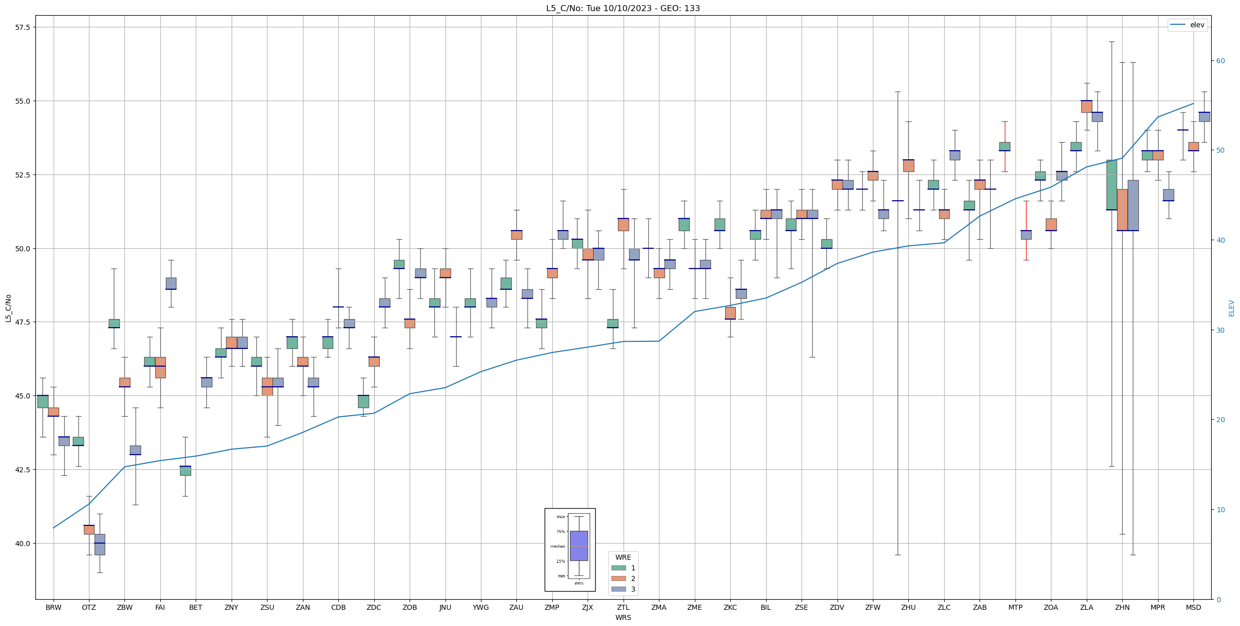
Task: Click the ZSU station label
Action: (x=267, y=607)
